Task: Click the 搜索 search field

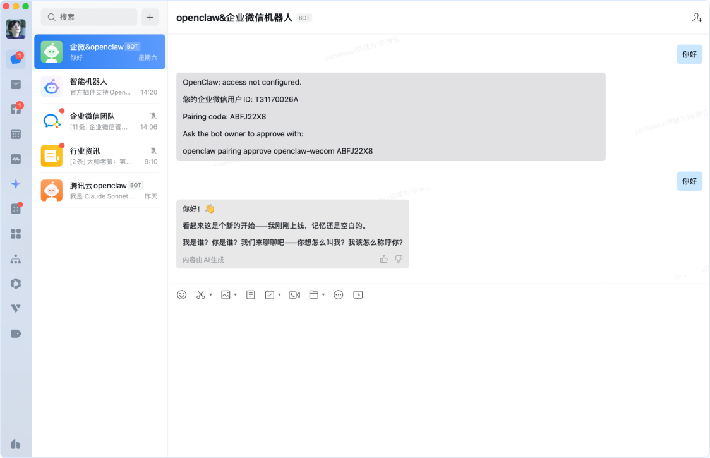Action: [89, 17]
